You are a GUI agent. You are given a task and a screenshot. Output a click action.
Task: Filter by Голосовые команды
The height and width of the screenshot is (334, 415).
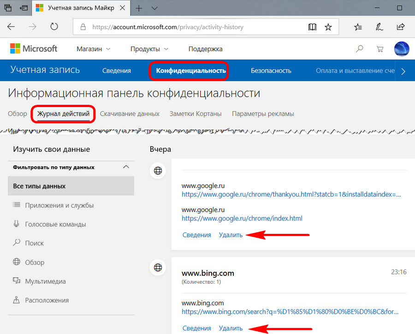pos(56,224)
